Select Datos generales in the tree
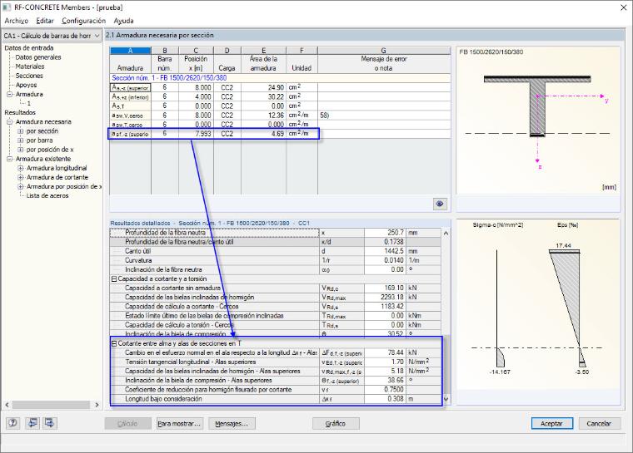The width and height of the screenshot is (633, 453). coord(38,57)
